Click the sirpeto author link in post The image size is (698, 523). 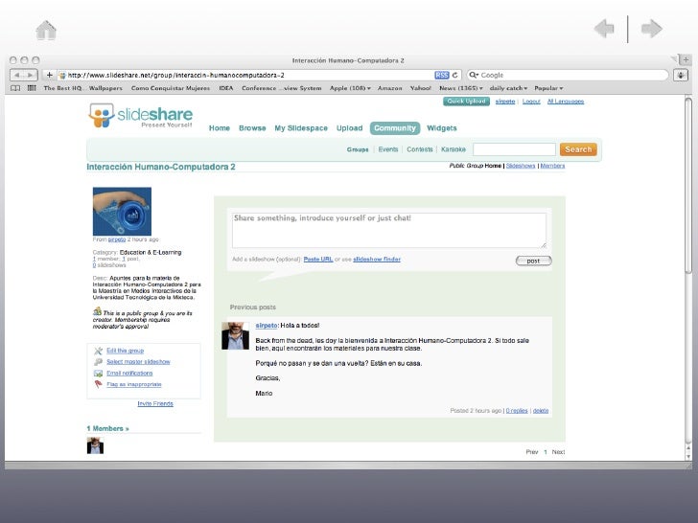[267, 326]
